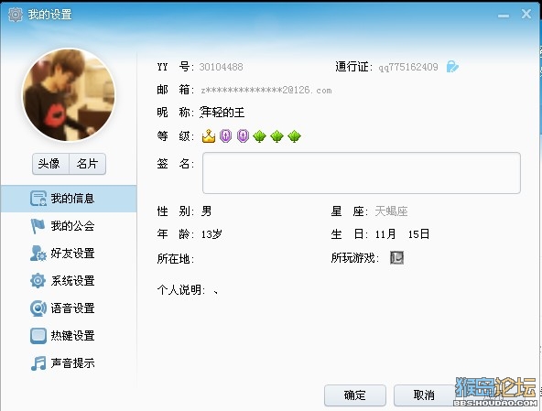This screenshot has height=411, width=542.
Task: Click the passport edit icon
Action: pyautogui.click(x=452, y=67)
